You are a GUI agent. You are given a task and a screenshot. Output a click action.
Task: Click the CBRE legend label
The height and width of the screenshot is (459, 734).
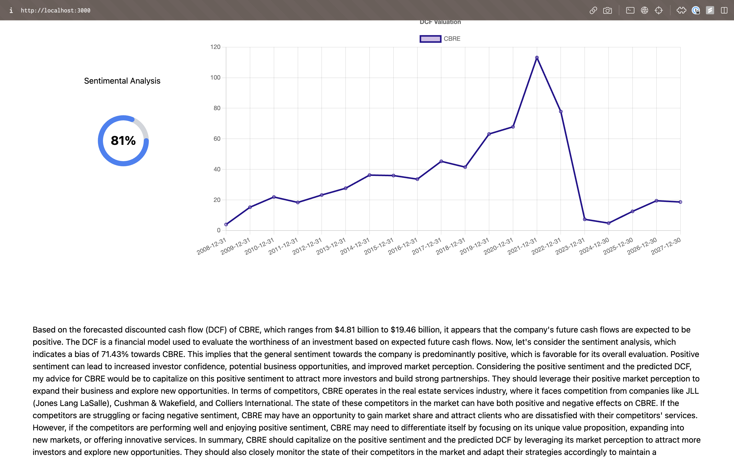pyautogui.click(x=452, y=39)
